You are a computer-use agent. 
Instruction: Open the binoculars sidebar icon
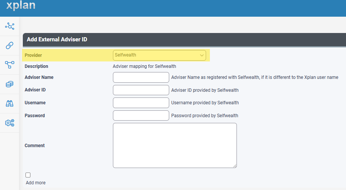[10, 104]
